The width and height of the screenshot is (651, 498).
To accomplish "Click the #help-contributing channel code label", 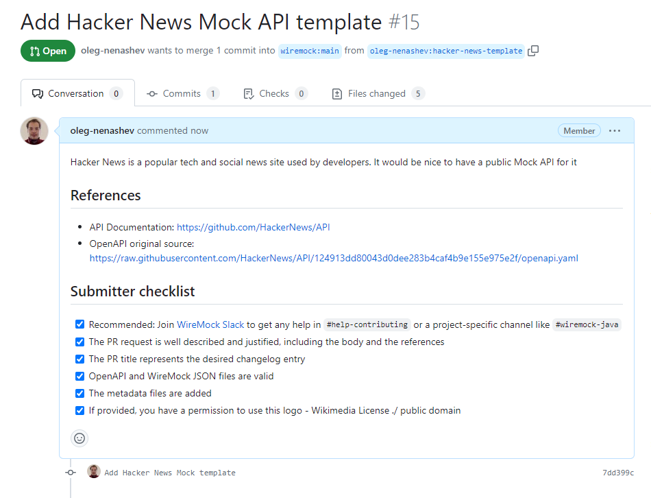I will coord(367,324).
